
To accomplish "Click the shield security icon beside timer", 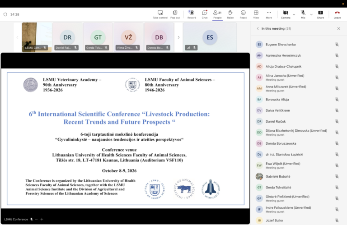I will [x=5, y=14].
